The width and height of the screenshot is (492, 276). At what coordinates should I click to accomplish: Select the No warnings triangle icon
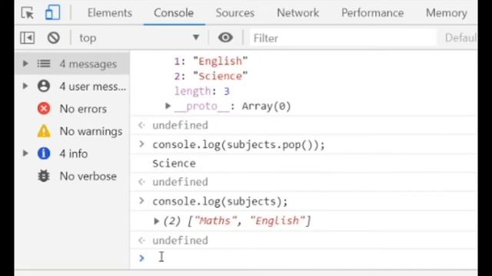click(x=44, y=131)
